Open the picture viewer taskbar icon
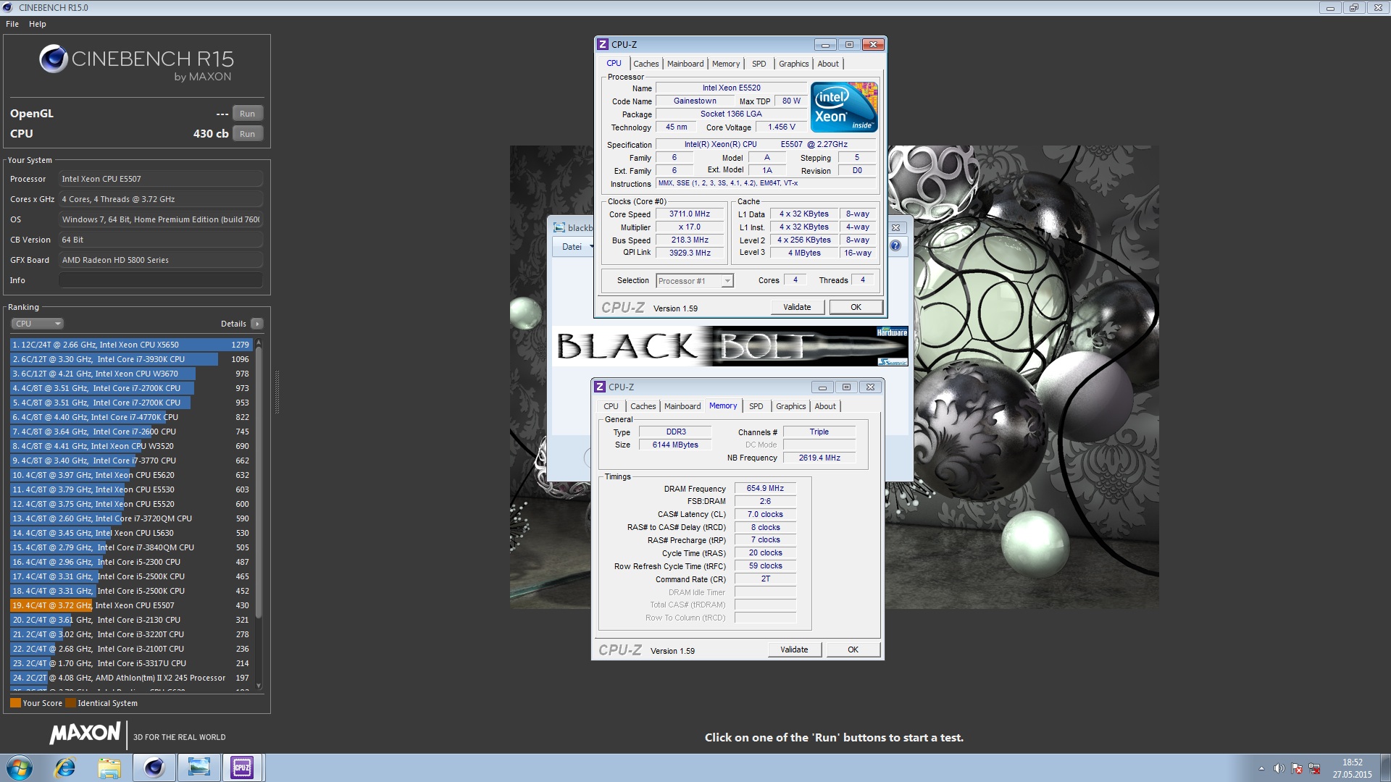This screenshot has height=782, width=1391. coord(199,768)
